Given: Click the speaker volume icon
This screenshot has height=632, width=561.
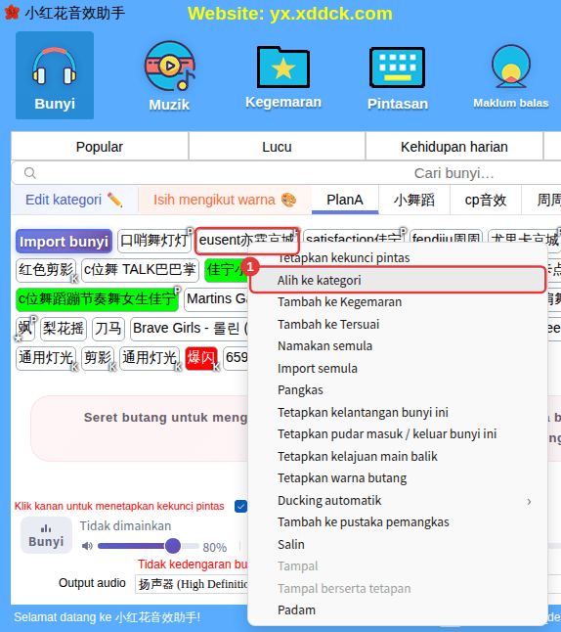Looking at the screenshot, I should pyautogui.click(x=87, y=546).
